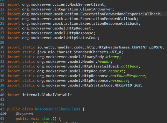Click the void keyword on line 45

(35, 119)
